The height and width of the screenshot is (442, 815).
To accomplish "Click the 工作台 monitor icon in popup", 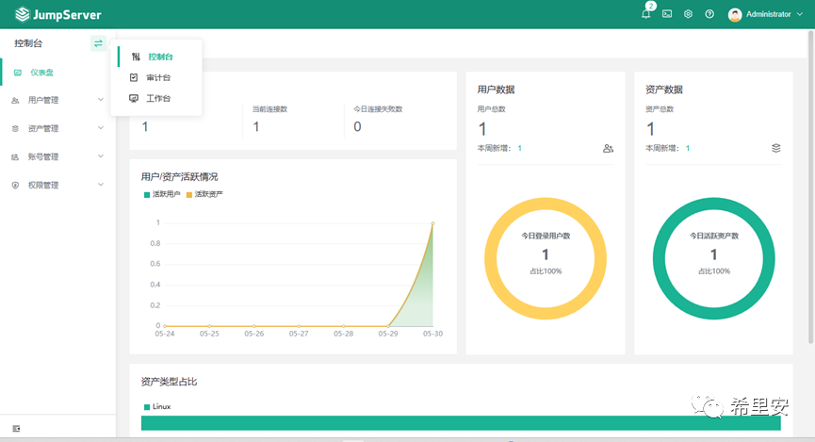I will [x=134, y=98].
